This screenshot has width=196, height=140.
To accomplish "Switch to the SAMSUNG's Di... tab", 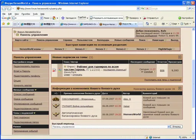I will 89,24.
